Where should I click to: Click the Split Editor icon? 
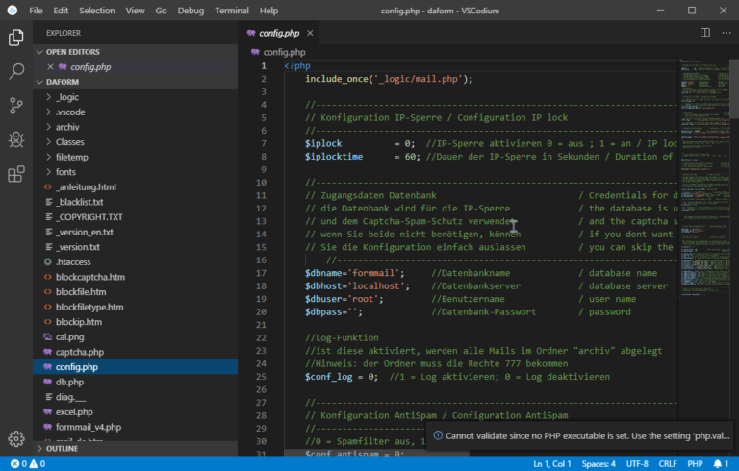click(x=705, y=33)
